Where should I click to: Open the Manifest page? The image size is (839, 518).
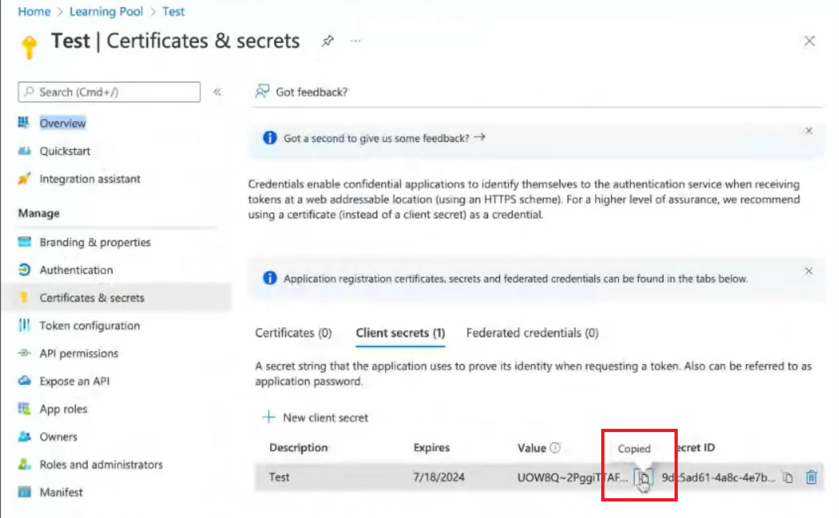(61, 492)
